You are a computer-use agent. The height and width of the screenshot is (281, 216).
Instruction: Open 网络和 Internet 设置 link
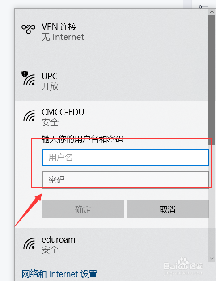point(59,274)
